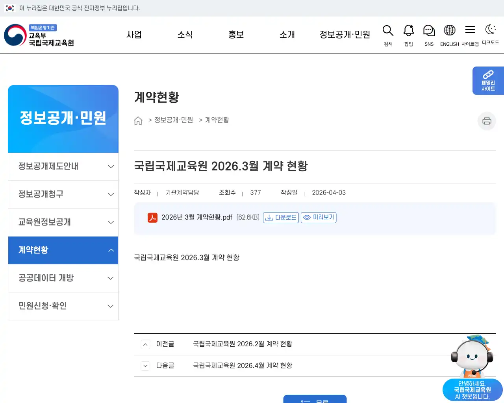This screenshot has width=504, height=403.
Task: Click the author value 기관계약담당
Action: (x=182, y=192)
